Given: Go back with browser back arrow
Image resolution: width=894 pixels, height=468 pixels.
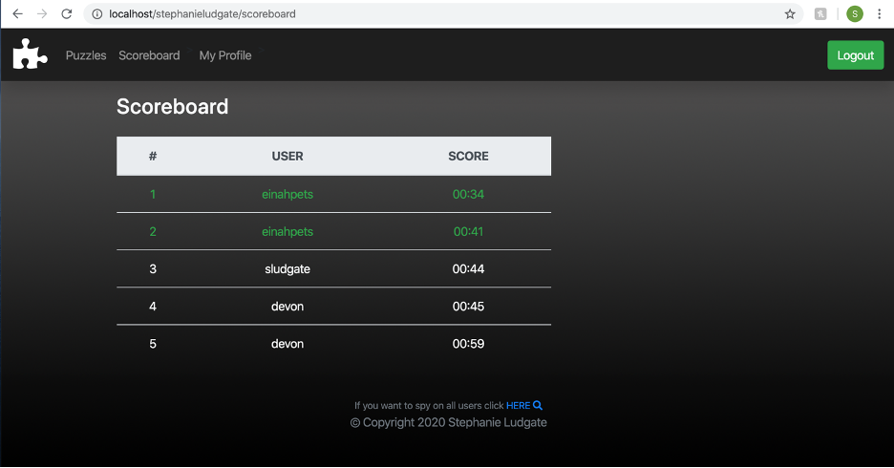Looking at the screenshot, I should pos(18,13).
